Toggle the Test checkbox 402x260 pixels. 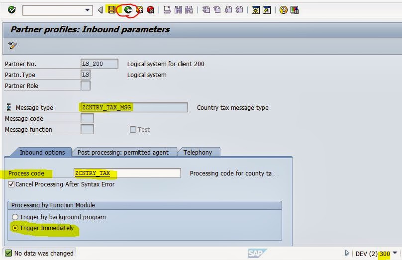point(133,130)
